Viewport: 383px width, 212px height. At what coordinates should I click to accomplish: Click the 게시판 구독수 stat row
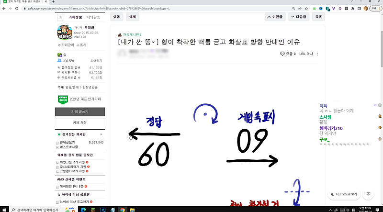click(79, 73)
